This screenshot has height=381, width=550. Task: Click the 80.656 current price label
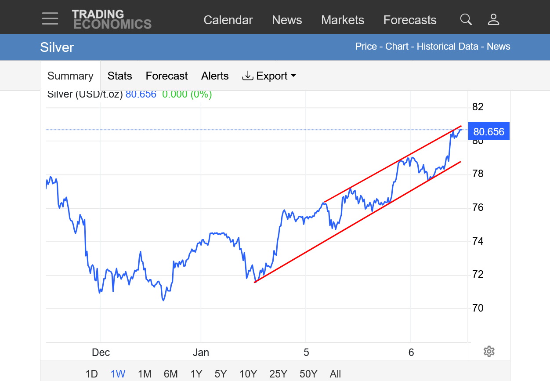tap(488, 132)
